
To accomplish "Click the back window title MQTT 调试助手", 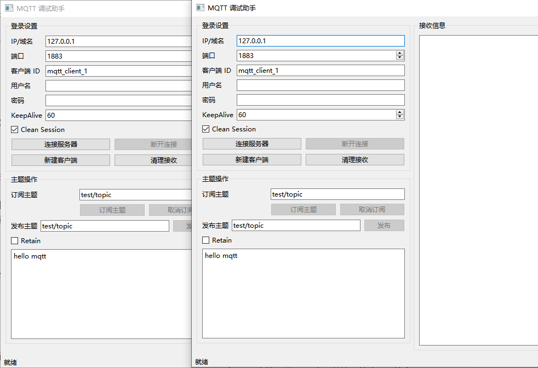I will point(41,9).
